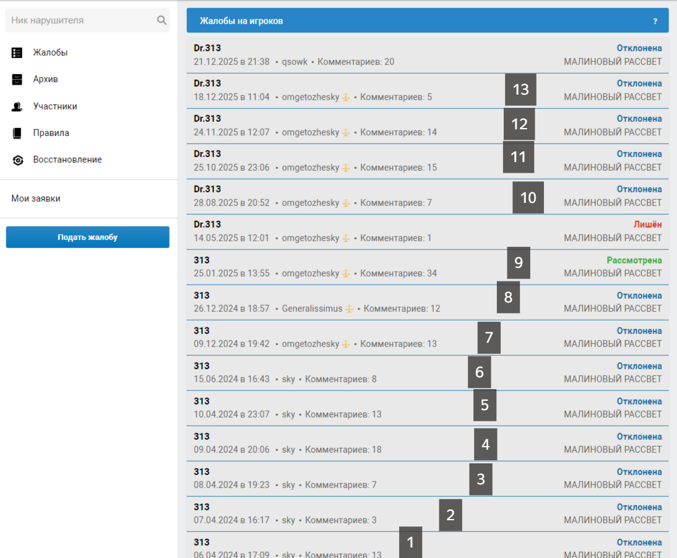Open the Архив section
The image size is (677, 558).
pyautogui.click(x=45, y=79)
